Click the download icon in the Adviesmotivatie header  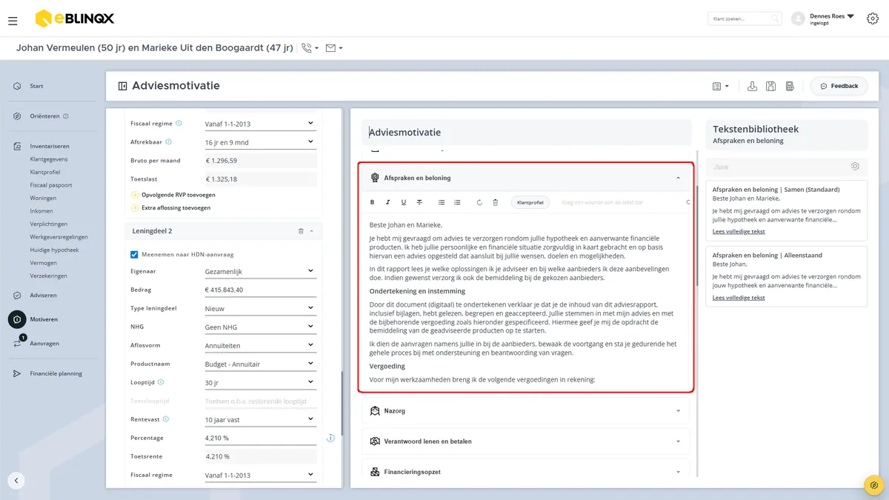coord(752,86)
